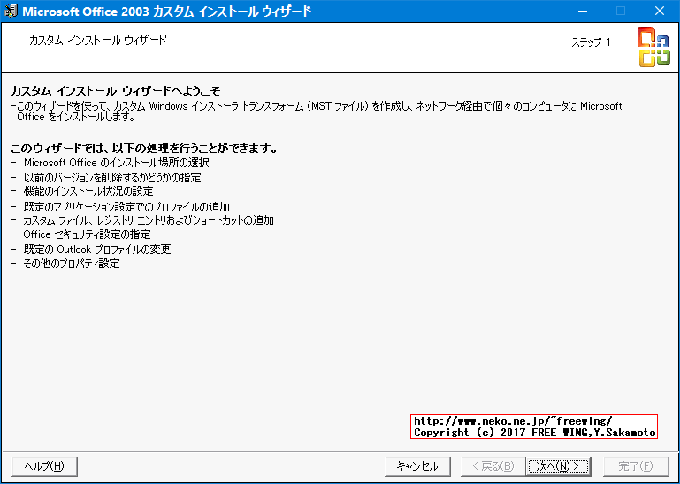Click the Microsoft Office logo icon
680x484 pixels.
pyautogui.click(x=653, y=47)
